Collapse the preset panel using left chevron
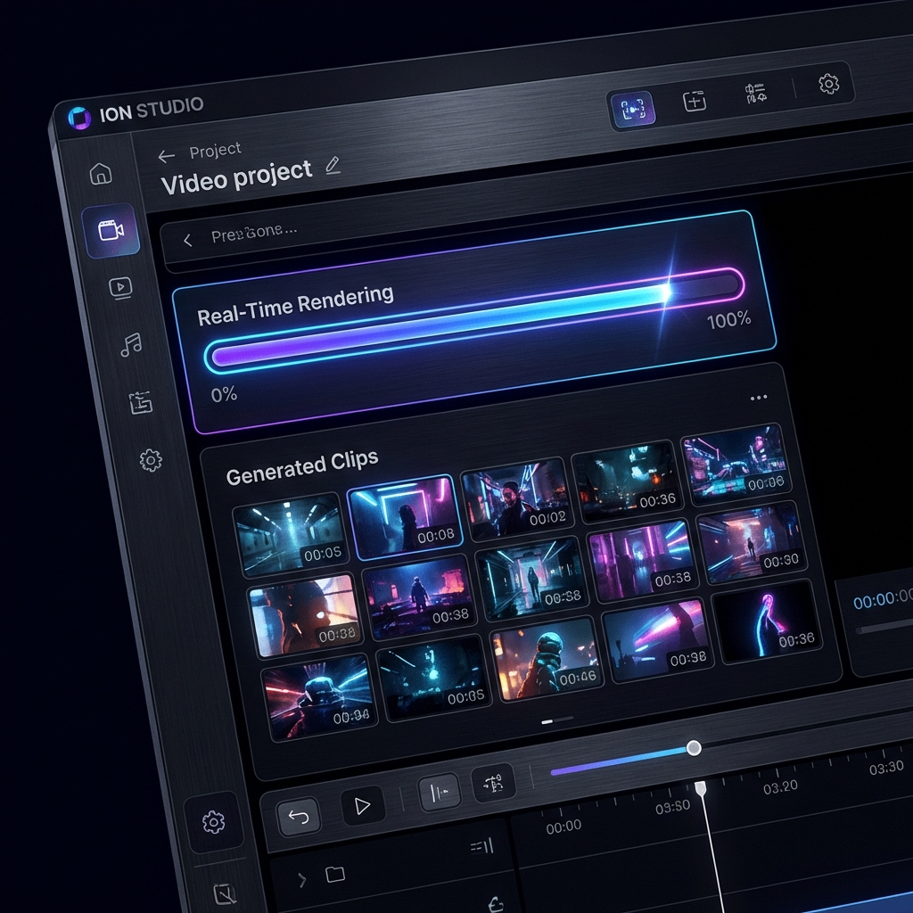Image resolution: width=913 pixels, height=913 pixels. coord(187,239)
